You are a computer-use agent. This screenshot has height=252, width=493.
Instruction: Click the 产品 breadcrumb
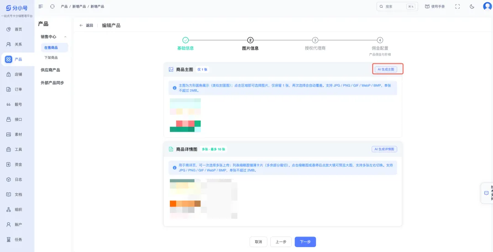pos(64,6)
